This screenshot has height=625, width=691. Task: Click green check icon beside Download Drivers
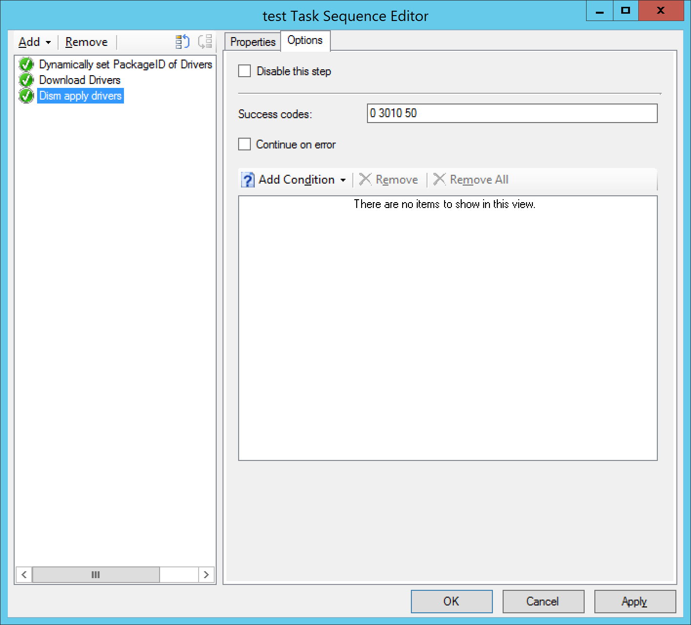pyautogui.click(x=26, y=80)
